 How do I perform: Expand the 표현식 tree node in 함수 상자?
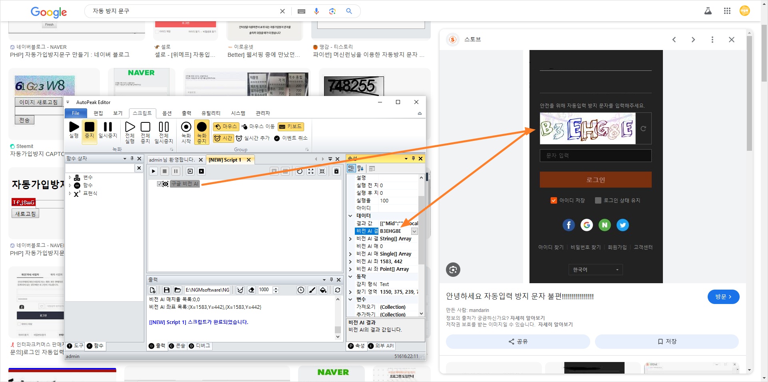pyautogui.click(x=70, y=193)
